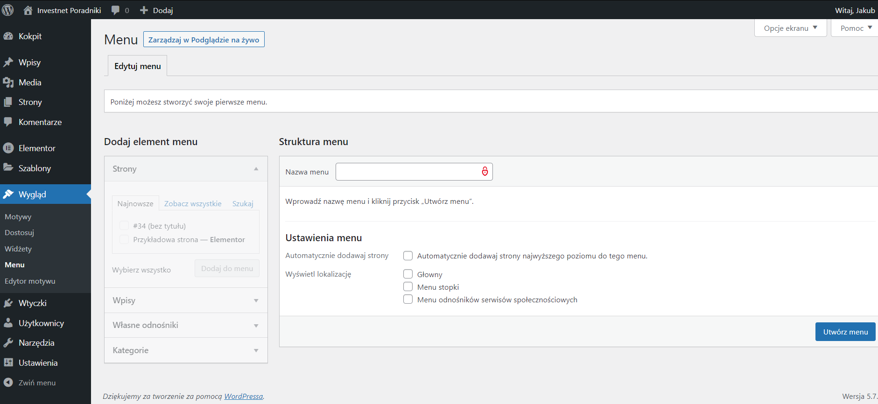Click the Utwórz menu button
The width and height of the screenshot is (878, 404).
tap(845, 332)
